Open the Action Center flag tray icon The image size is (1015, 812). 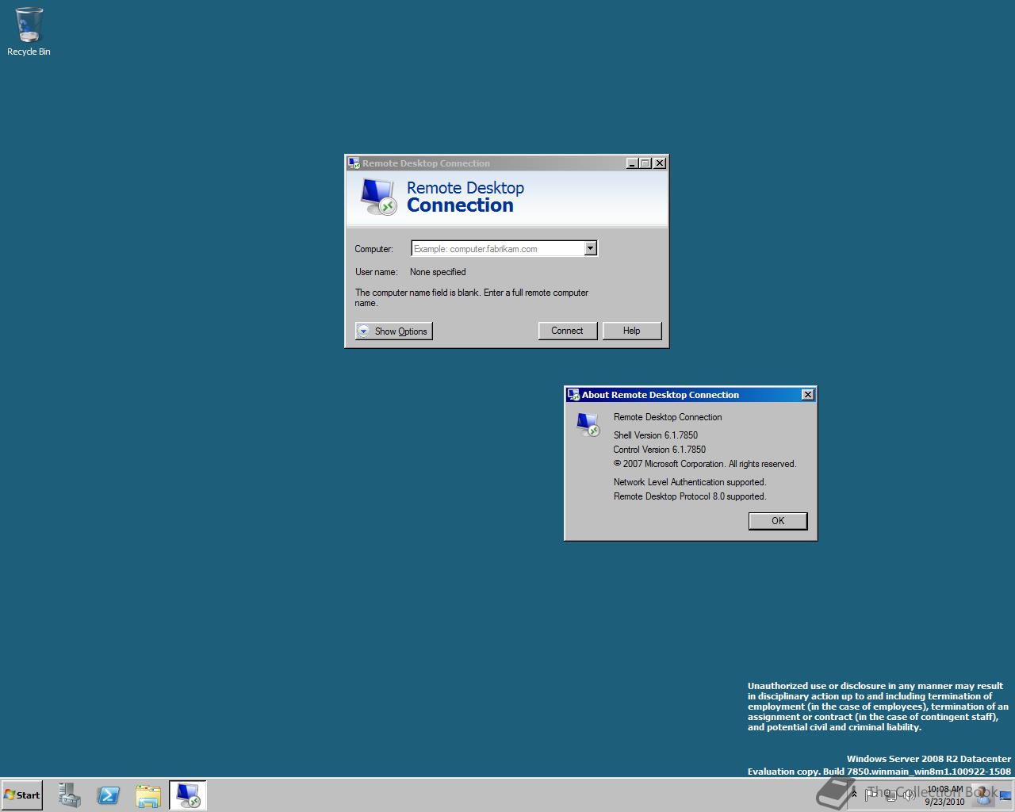point(871,795)
